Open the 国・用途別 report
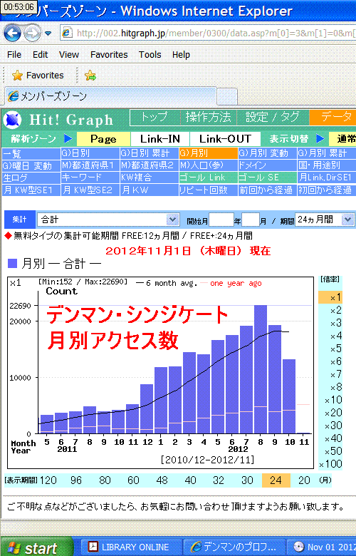 327,165
